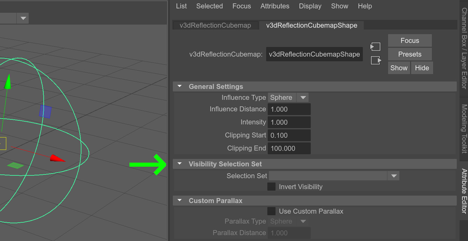The height and width of the screenshot is (241, 468).
Task: Open the List menu
Action: [x=181, y=6]
